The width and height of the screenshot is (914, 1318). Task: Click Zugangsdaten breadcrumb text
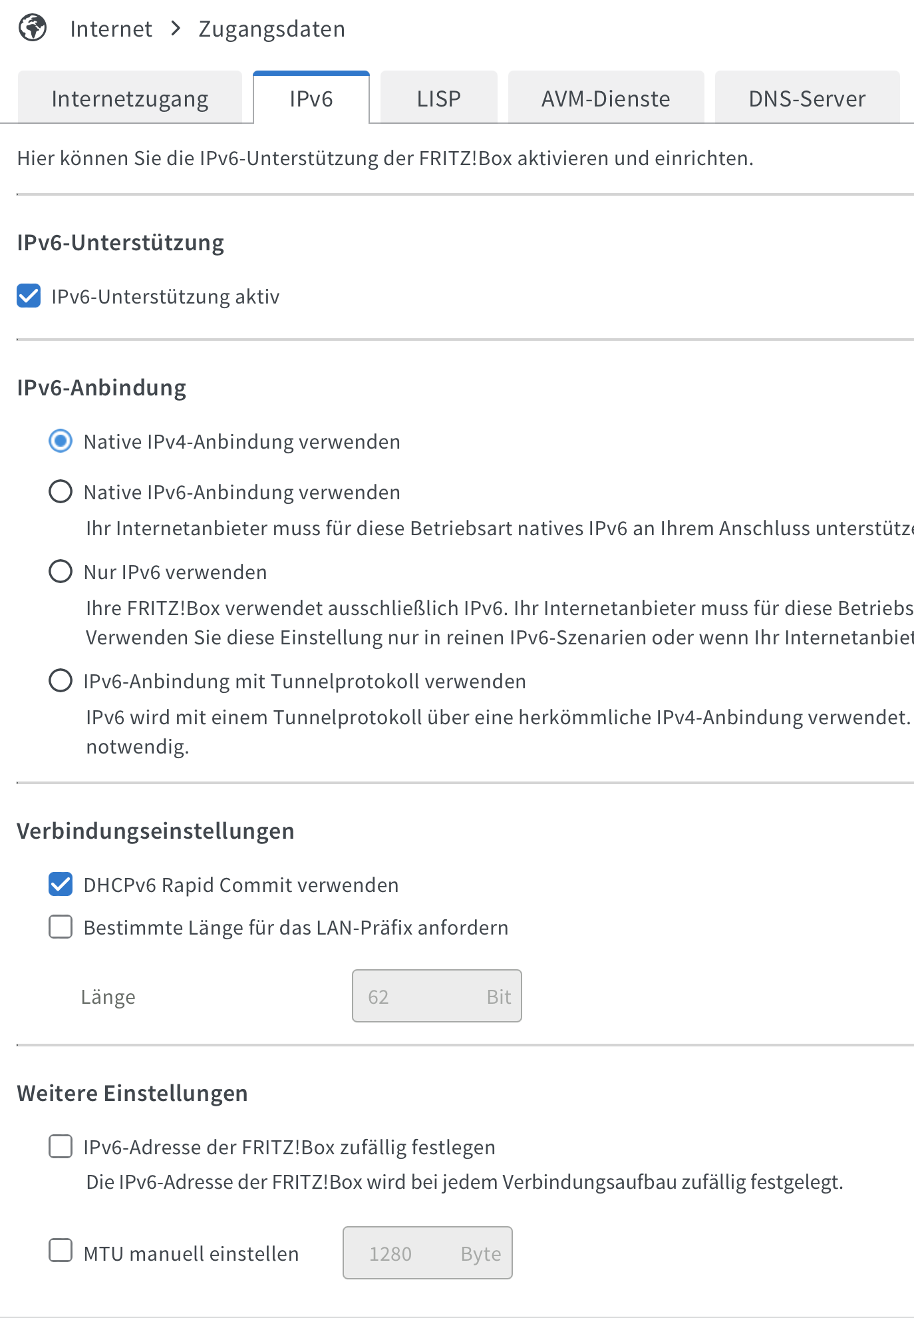point(272,29)
